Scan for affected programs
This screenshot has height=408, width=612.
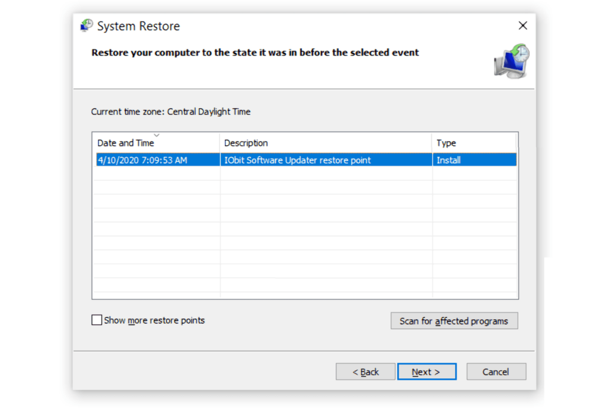pyautogui.click(x=454, y=321)
